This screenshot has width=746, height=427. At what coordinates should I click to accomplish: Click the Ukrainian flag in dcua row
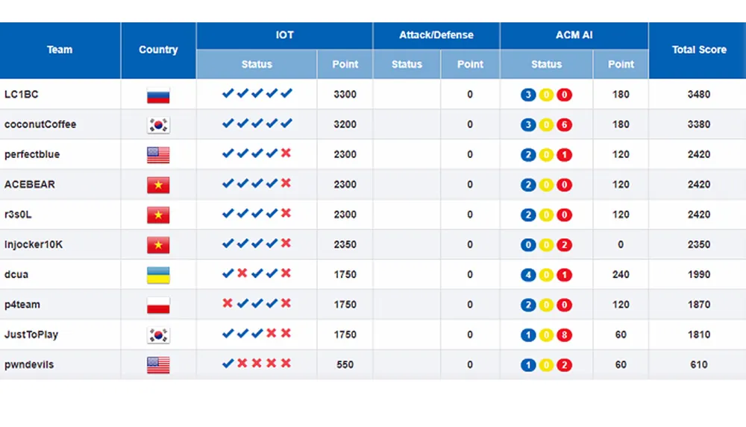158,275
